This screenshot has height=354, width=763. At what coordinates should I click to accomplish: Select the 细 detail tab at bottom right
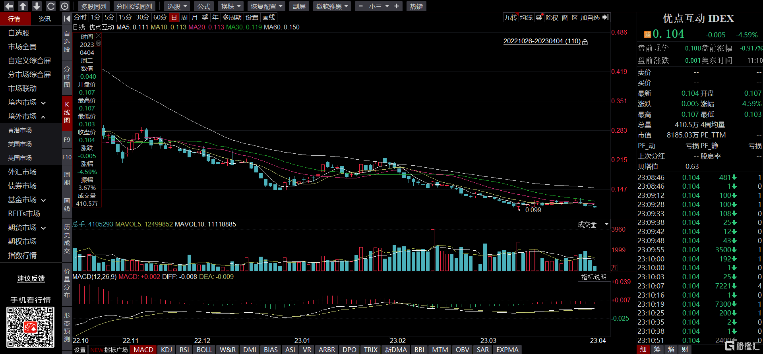[643, 349]
